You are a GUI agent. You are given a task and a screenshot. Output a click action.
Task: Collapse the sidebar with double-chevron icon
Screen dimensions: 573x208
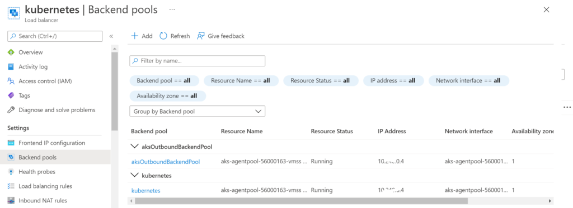(x=111, y=36)
